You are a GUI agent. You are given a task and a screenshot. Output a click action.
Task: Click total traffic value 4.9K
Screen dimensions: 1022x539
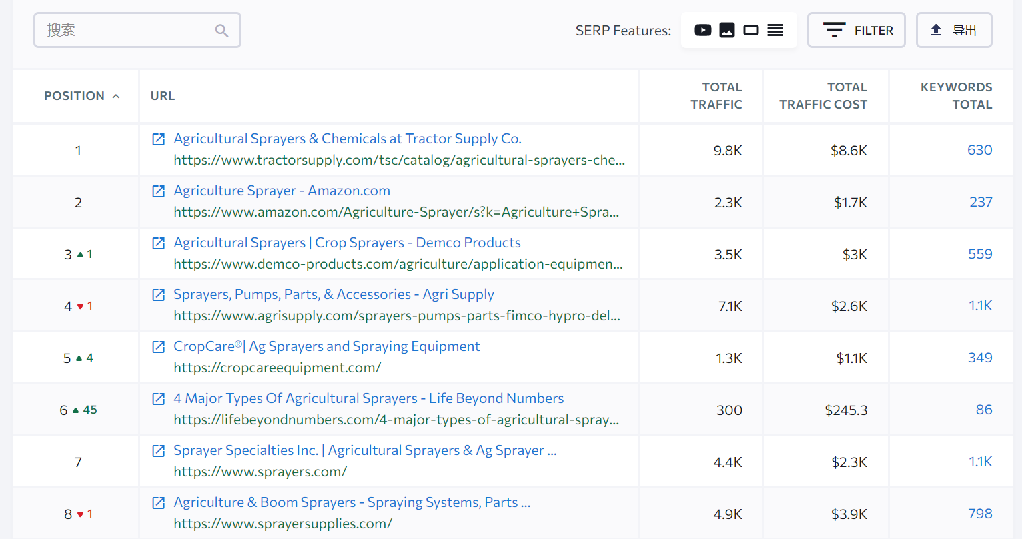728,514
